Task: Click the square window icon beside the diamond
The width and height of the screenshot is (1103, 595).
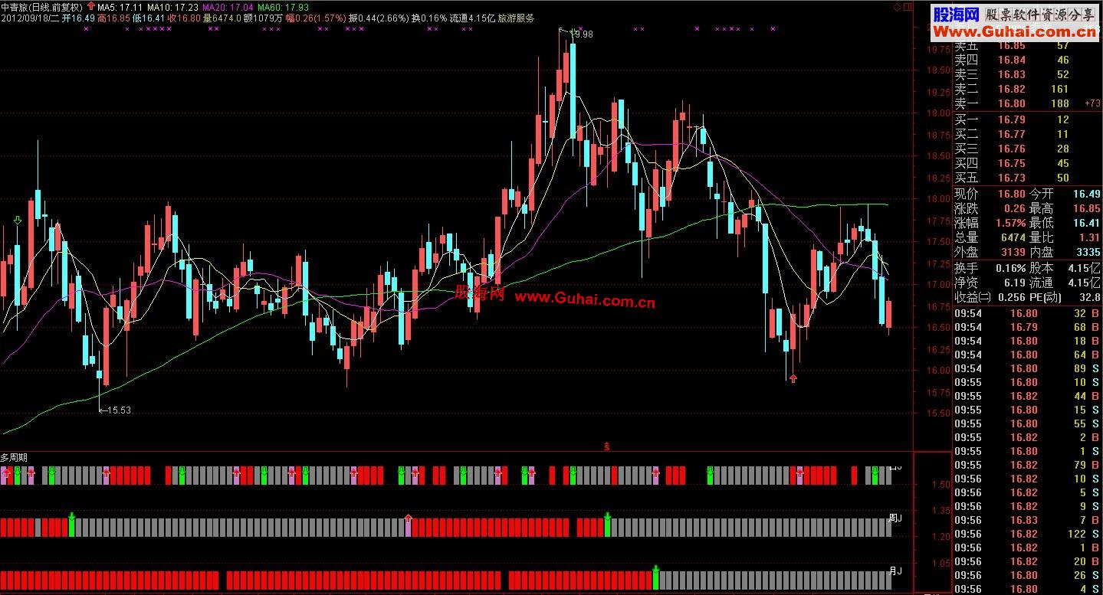Action: point(908,7)
